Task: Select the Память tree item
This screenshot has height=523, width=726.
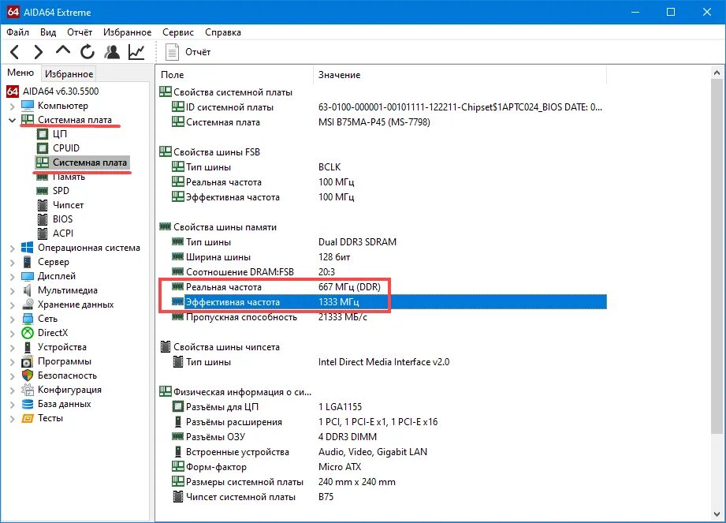Action: coord(69,177)
